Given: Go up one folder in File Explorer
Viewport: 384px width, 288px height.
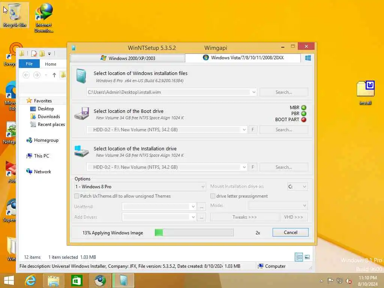Looking at the screenshot, I should (54, 75).
